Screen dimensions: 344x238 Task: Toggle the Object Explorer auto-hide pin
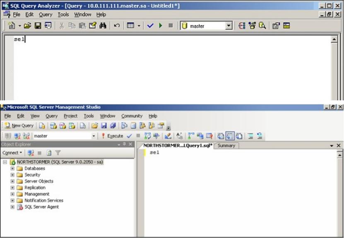pos(124,144)
